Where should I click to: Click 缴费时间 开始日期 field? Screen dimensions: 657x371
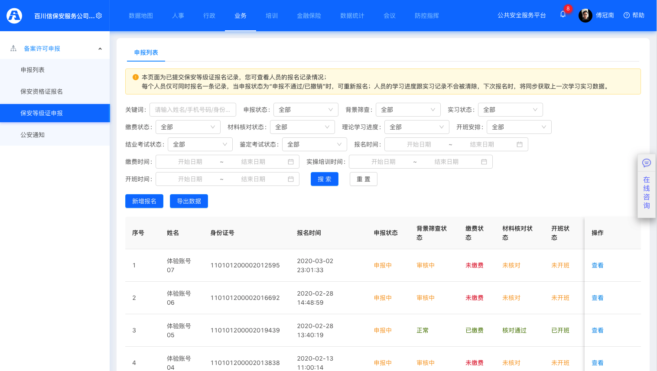(x=190, y=162)
